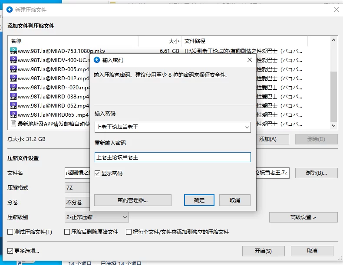Screen dimensions: 343x265
Task: Select file www.98T.la@MIRD--020.mp4
Action: tap(53, 87)
